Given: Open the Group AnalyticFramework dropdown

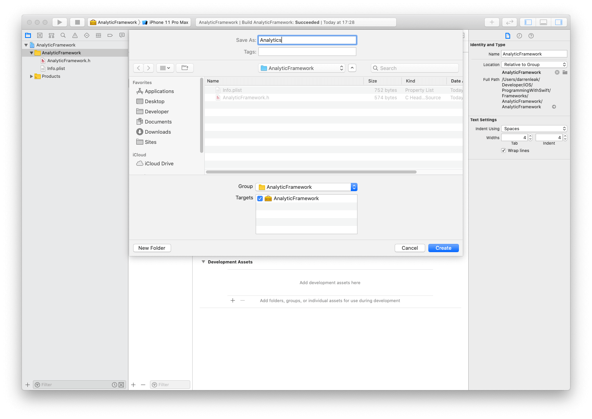Looking at the screenshot, I should [x=306, y=187].
